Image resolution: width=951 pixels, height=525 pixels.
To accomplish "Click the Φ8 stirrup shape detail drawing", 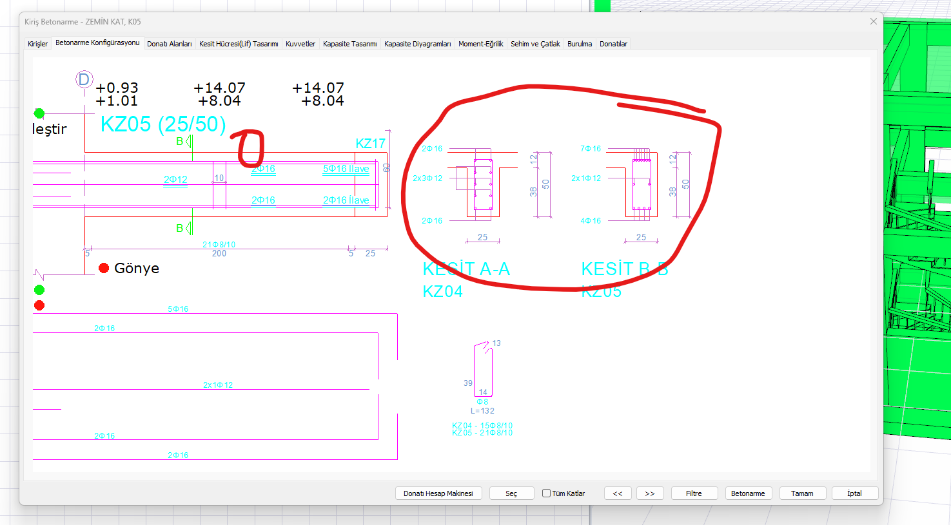I will click(x=483, y=370).
